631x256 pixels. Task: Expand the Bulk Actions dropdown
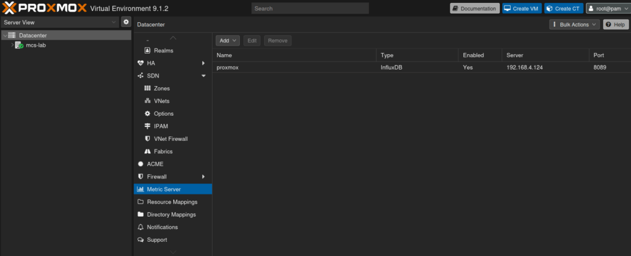coord(574,25)
